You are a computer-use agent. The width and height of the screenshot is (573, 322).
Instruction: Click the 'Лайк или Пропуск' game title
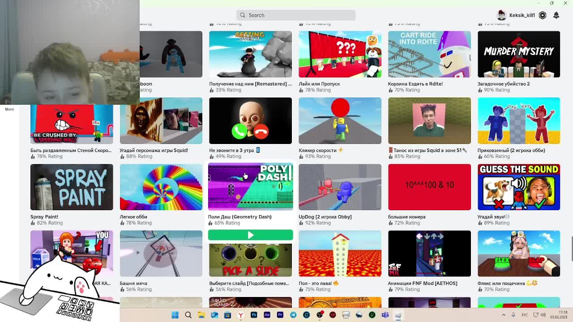[x=319, y=84]
